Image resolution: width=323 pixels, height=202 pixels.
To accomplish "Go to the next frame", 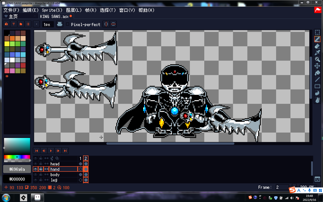I will (x=58, y=151).
